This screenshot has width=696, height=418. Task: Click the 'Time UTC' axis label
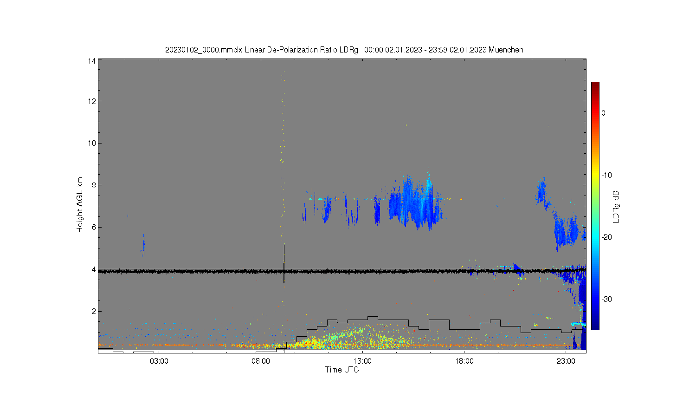click(342, 370)
